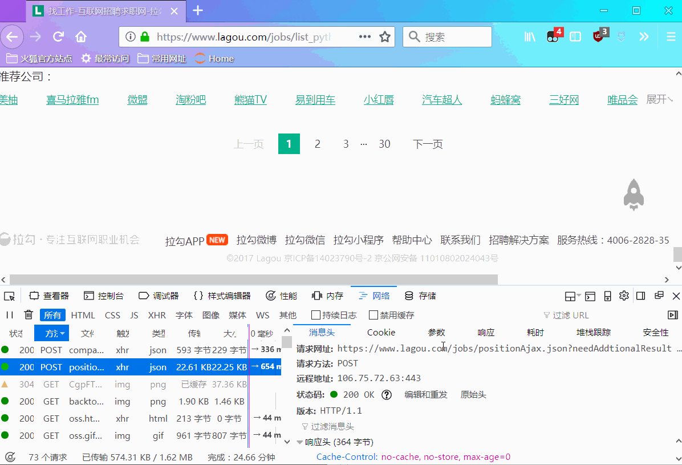The width and height of the screenshot is (682, 465).
Task: Filter requests by XHR
Action: tap(157, 315)
